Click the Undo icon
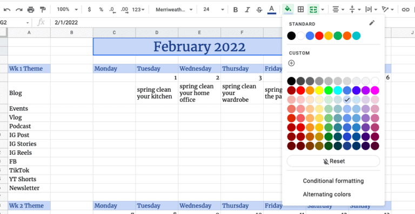The height and width of the screenshot is (214, 415). tap(7, 10)
